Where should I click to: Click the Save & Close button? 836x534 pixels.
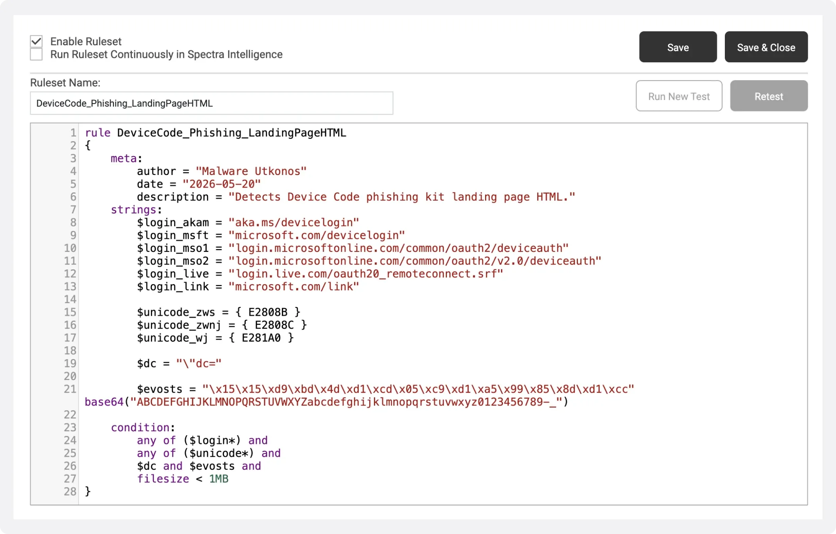[x=766, y=47]
